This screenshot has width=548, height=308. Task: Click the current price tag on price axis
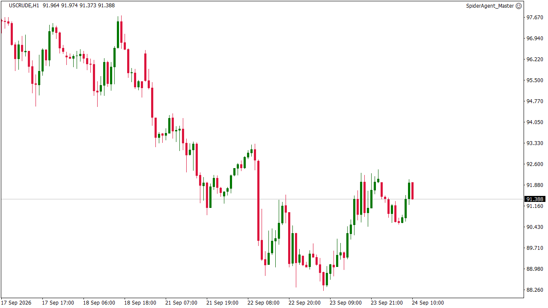coord(535,199)
